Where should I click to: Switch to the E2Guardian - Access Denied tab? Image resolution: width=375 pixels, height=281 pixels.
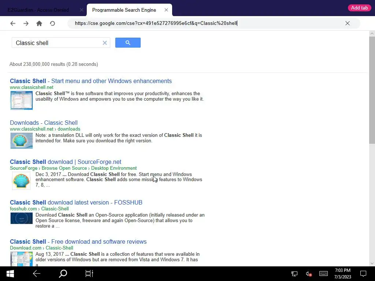pyautogui.click(x=38, y=10)
